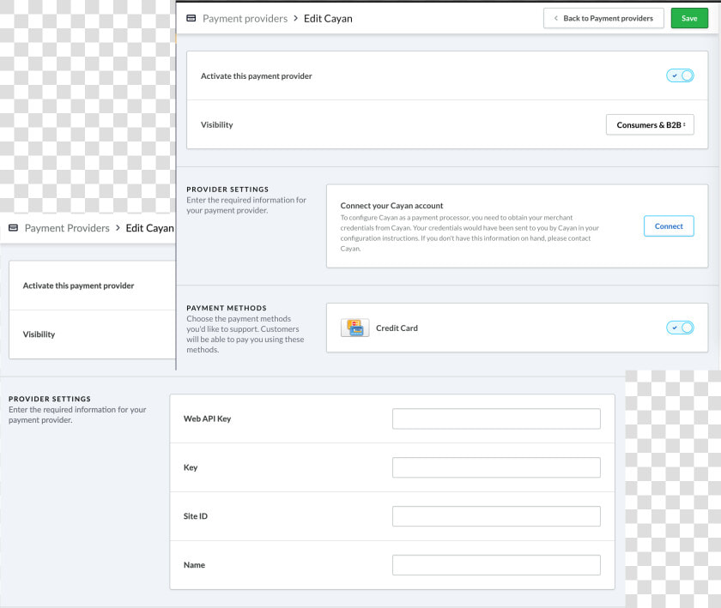Click the Edit Cayan title in lower-left panel
The image size is (721, 608).
[150, 228]
